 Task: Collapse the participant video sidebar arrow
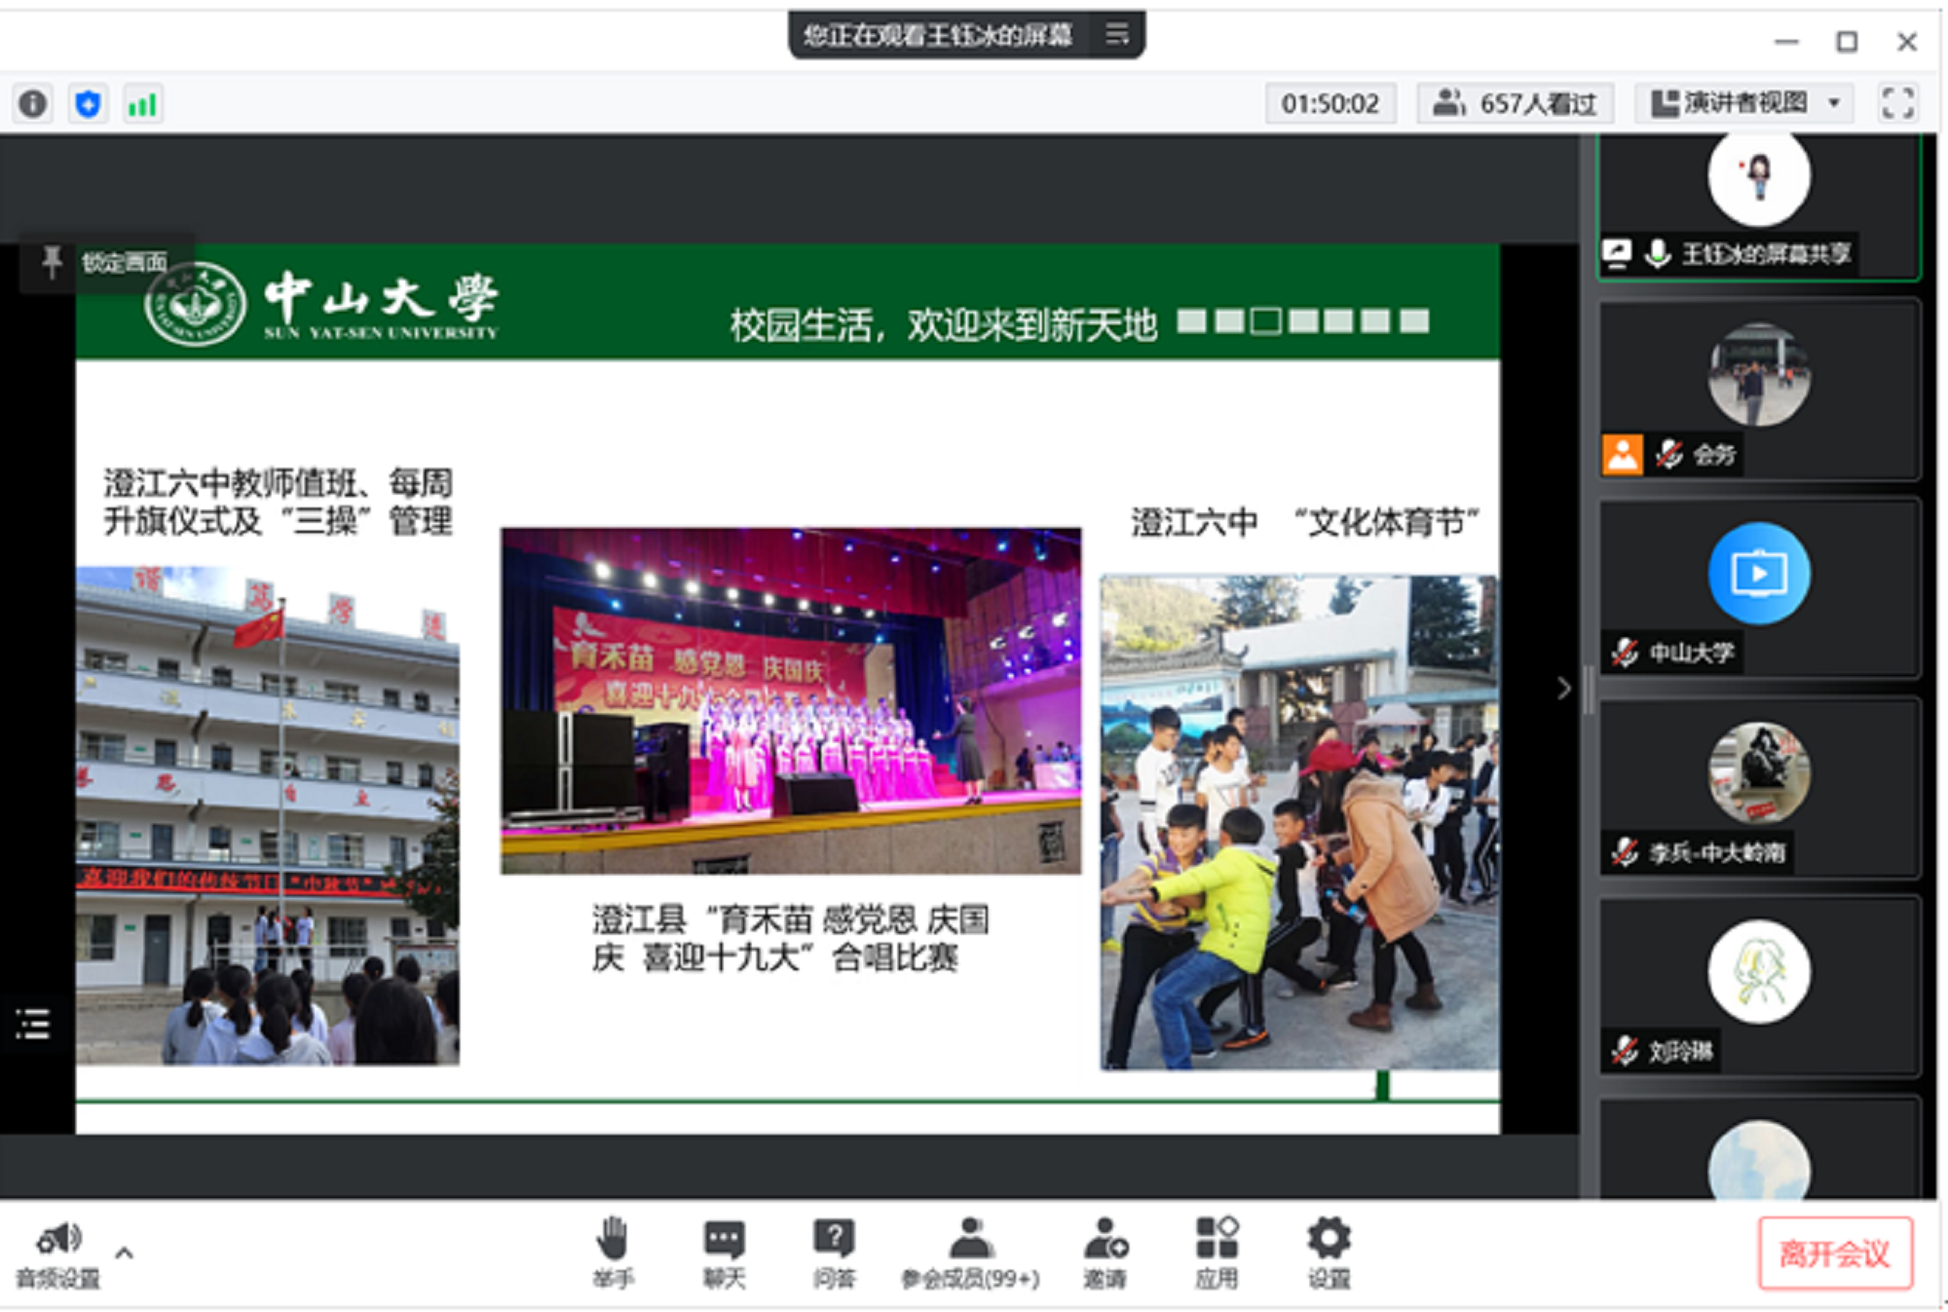(x=1563, y=689)
